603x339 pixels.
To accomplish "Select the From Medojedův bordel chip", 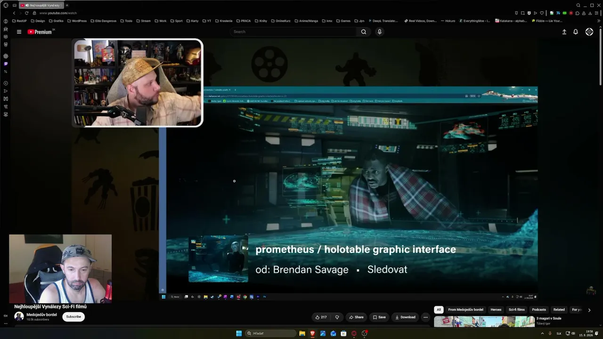I will pos(465,310).
